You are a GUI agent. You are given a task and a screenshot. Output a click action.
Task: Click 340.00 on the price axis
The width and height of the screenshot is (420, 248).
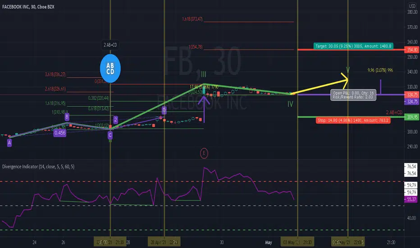coord(412,72)
